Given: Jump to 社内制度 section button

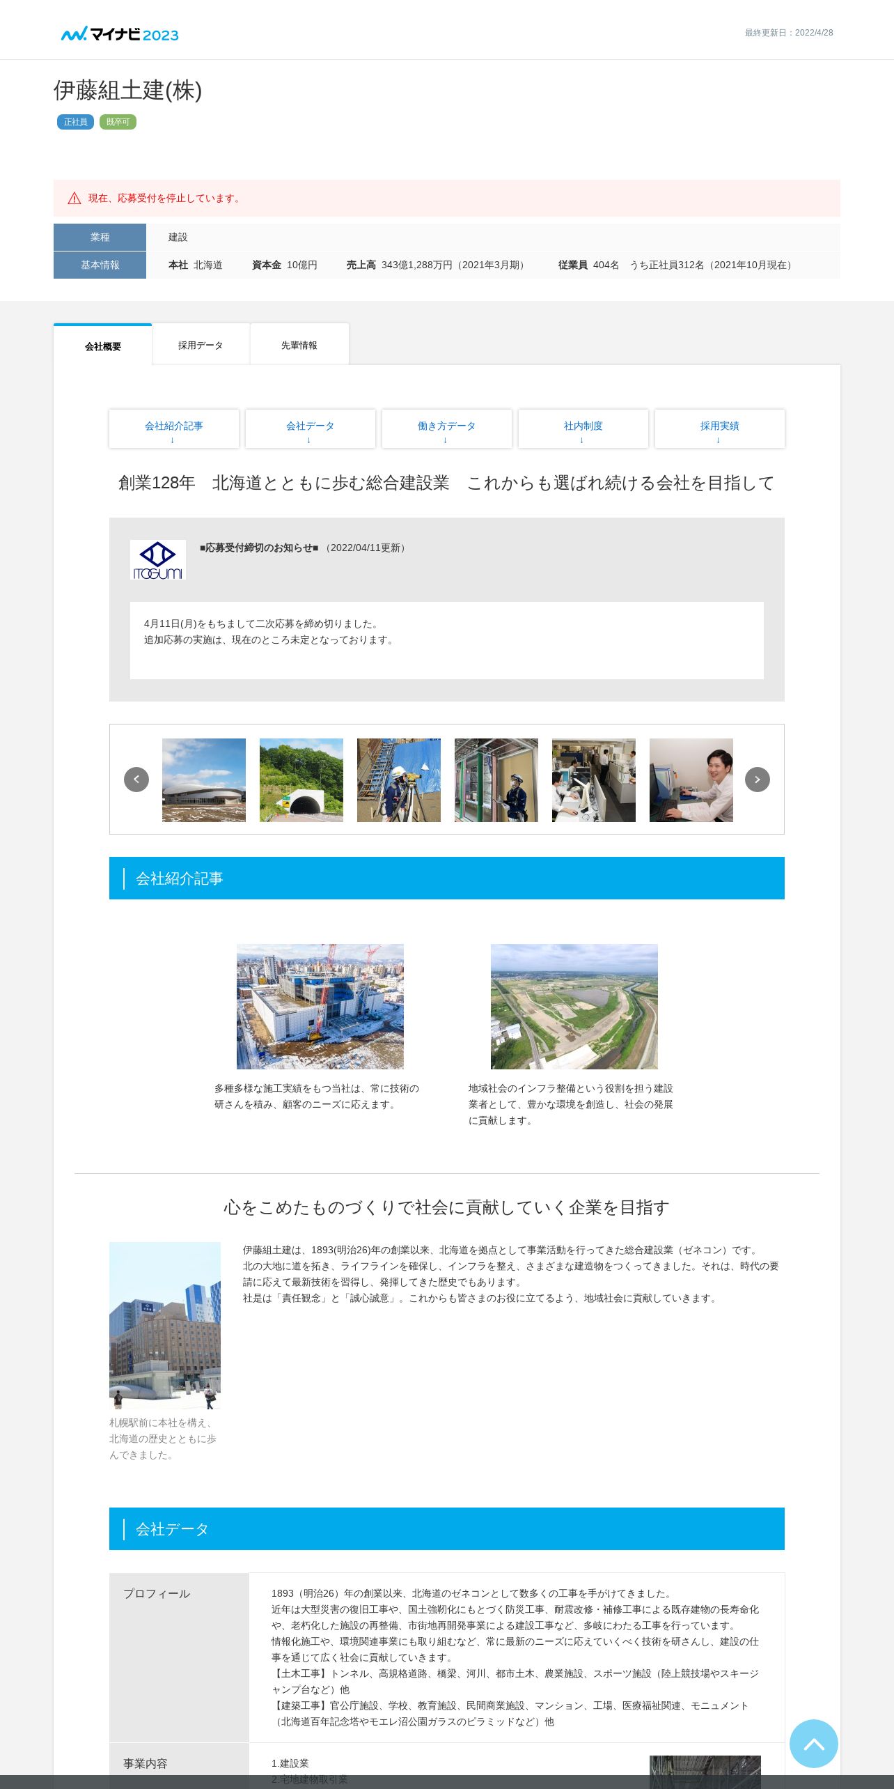Looking at the screenshot, I should (x=583, y=429).
